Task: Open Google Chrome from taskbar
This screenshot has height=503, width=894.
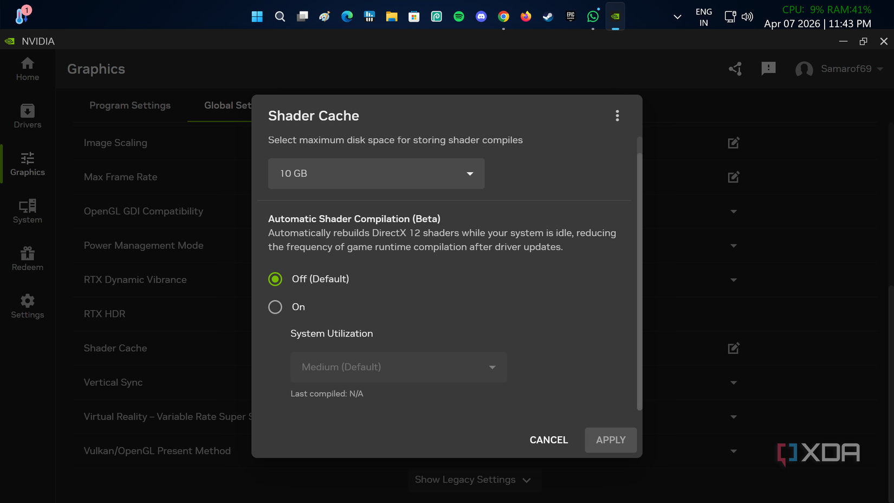Action: tap(503, 16)
